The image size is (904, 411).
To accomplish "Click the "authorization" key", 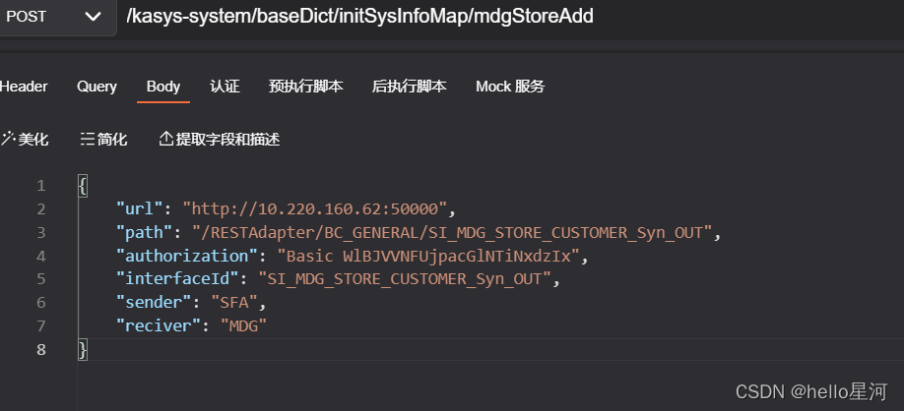I will [187, 256].
